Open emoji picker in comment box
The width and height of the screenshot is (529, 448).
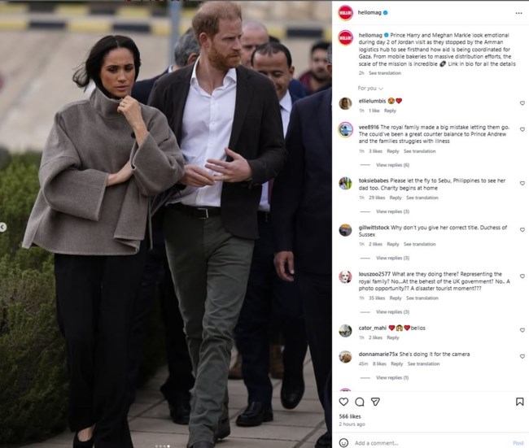point(343,442)
